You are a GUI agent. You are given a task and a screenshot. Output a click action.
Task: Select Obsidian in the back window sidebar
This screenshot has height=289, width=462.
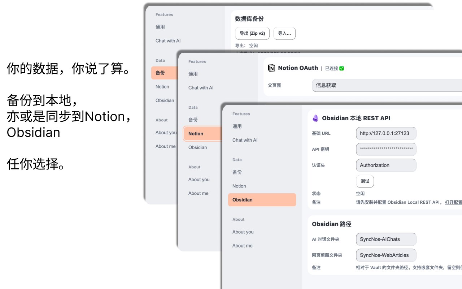coord(165,100)
